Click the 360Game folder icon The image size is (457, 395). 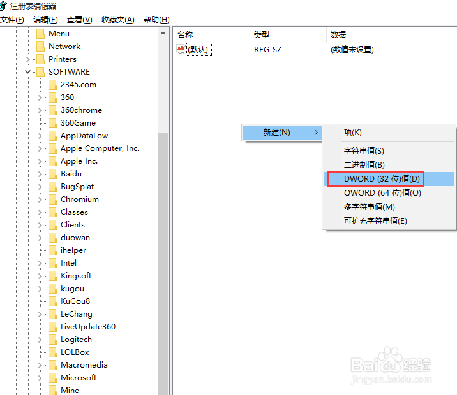pos(53,123)
